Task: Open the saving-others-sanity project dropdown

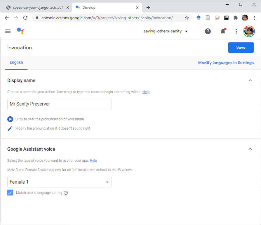Action: (x=166, y=31)
